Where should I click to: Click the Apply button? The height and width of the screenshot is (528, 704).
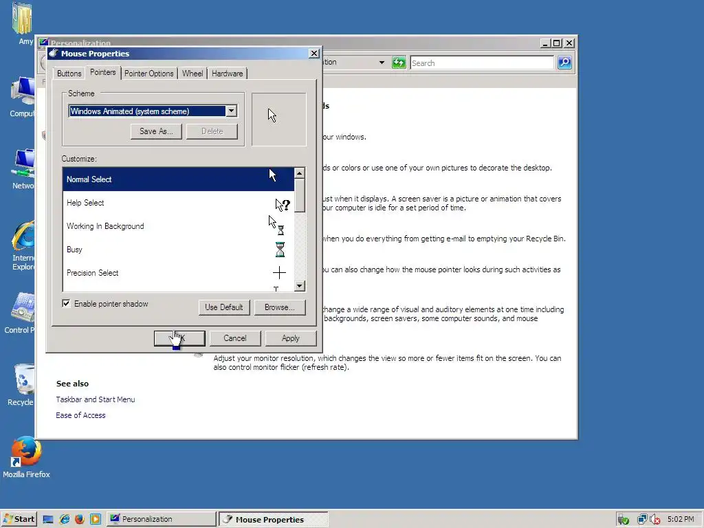pyautogui.click(x=291, y=338)
